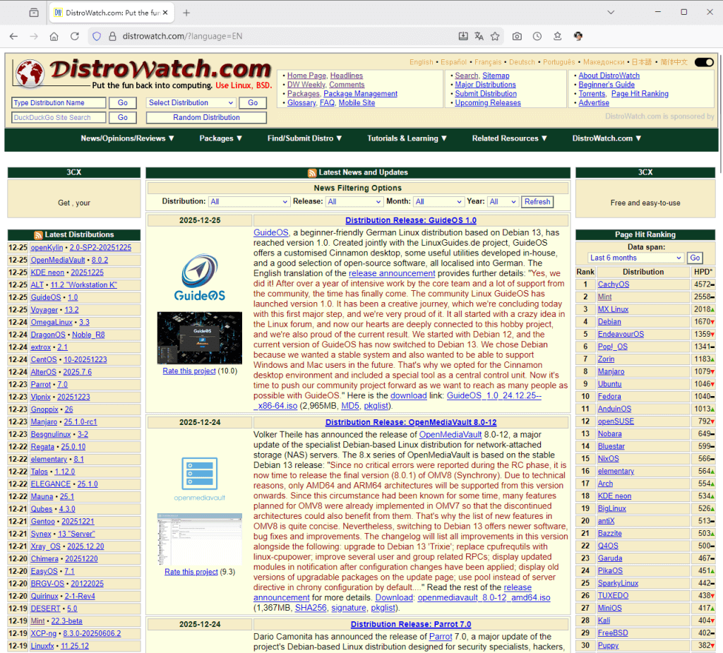
Task: Expand the DistroWatch.com menu
Action: tap(607, 138)
